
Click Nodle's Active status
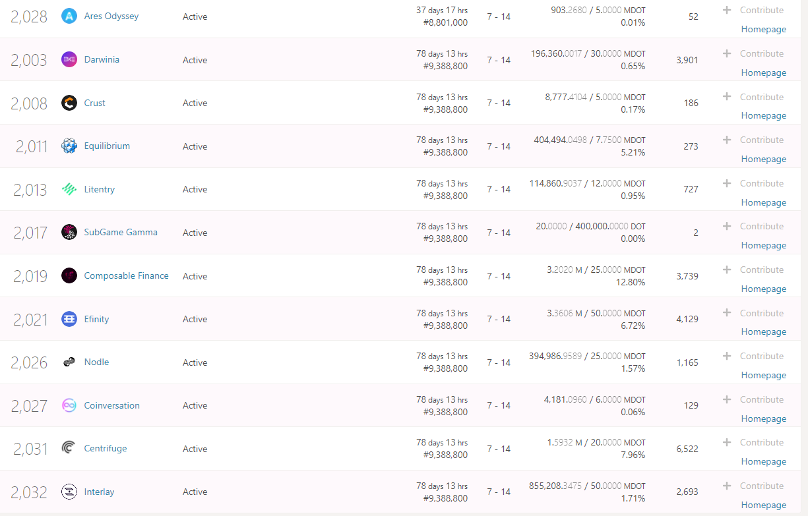pyautogui.click(x=195, y=362)
